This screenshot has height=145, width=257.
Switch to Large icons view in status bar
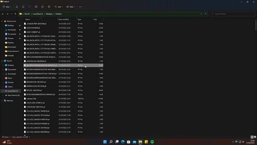point(255,137)
